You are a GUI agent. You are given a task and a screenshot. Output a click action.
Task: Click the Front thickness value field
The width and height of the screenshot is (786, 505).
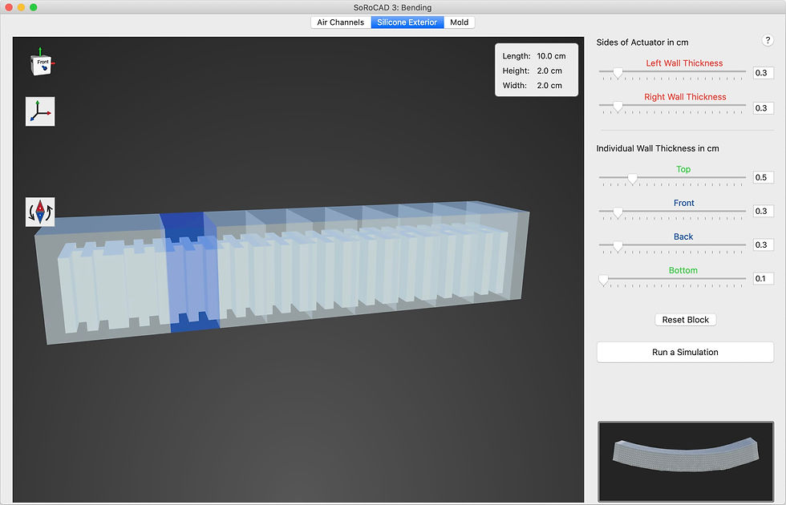(763, 211)
